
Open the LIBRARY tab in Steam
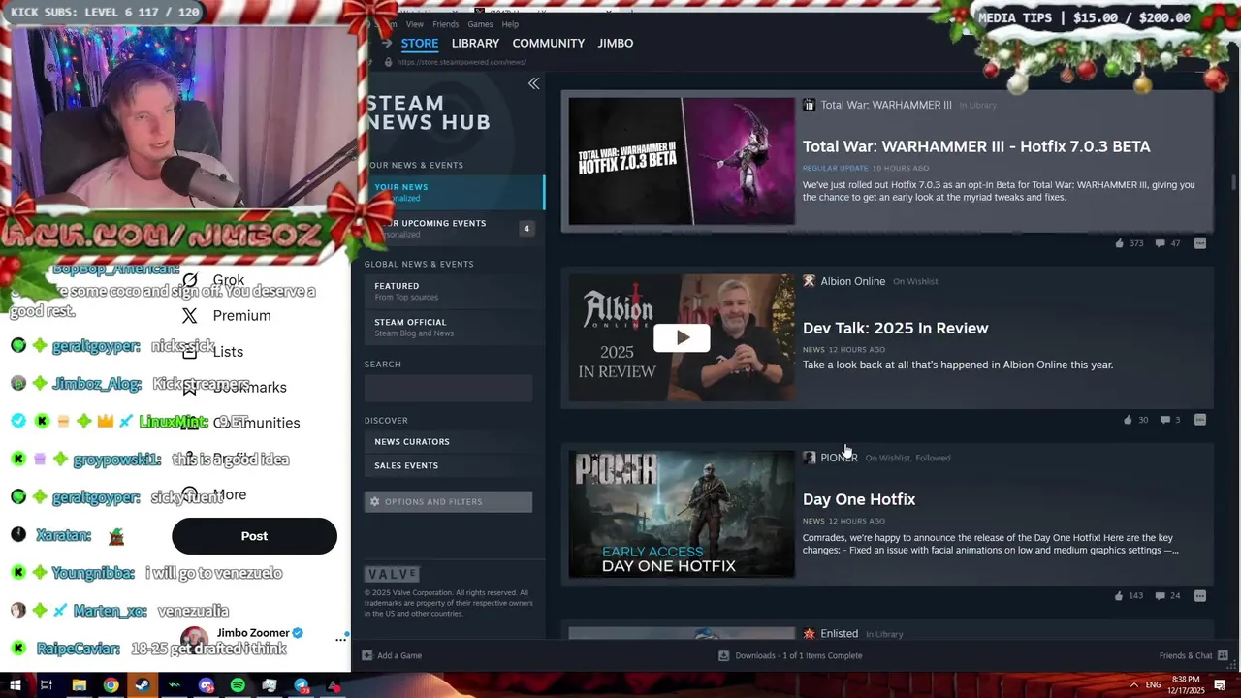(475, 43)
